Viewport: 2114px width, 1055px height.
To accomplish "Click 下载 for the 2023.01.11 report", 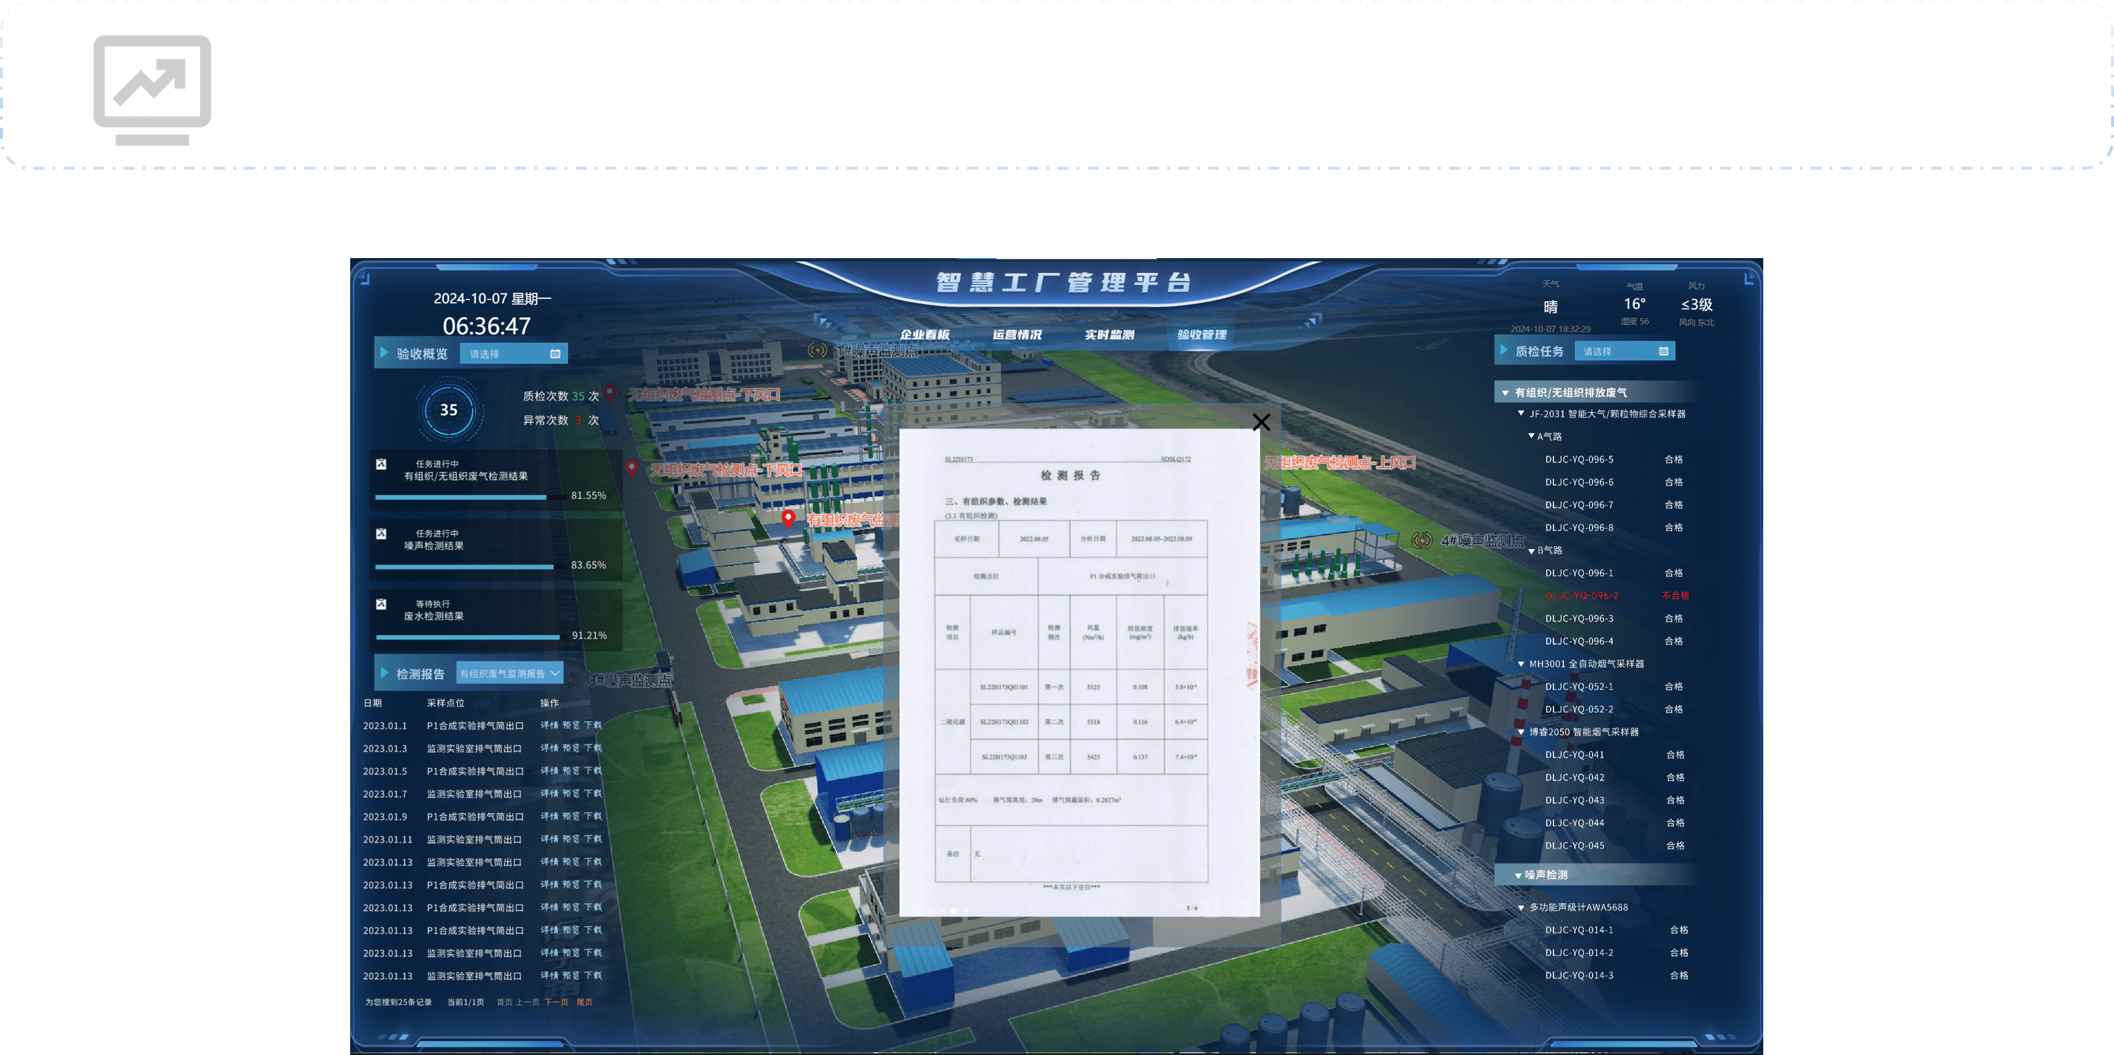I will tap(593, 839).
